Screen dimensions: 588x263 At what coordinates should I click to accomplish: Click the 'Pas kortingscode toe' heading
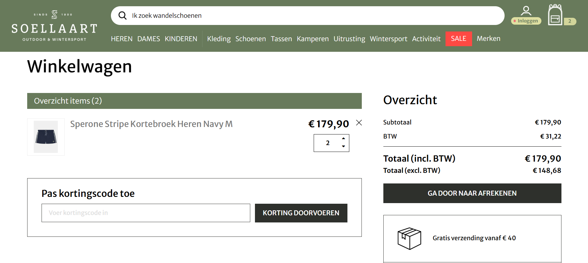[88, 193]
